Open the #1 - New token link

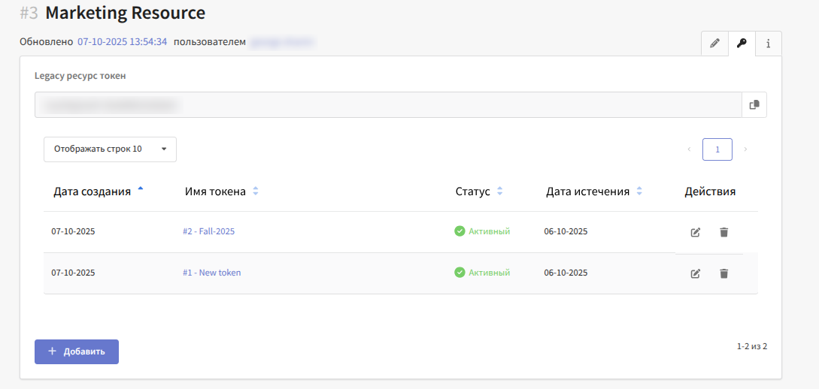(211, 273)
